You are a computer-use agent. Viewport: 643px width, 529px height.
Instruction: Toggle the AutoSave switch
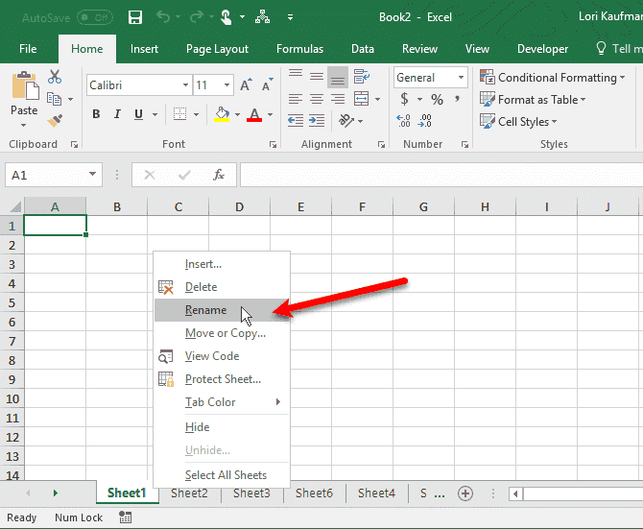click(94, 17)
